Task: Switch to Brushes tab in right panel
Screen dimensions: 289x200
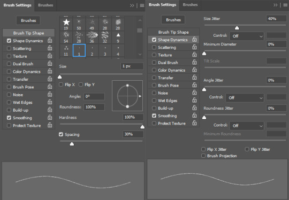Action: [190, 5]
